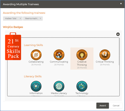Screen dimensions: 125x111
Task: Close the badges pack panel
Action: point(118,34)
